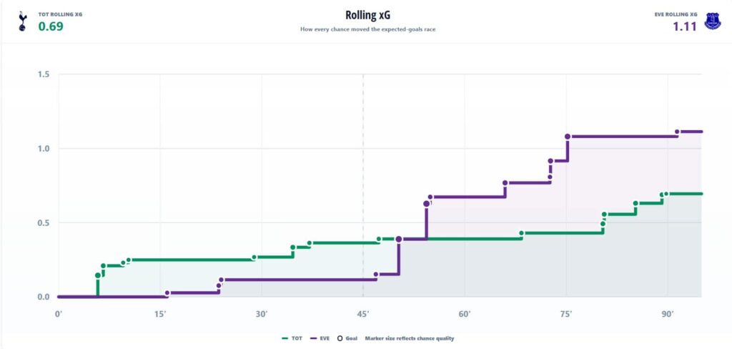Click the large shot marker near 50'
The height and width of the screenshot is (349, 732).
(x=399, y=239)
